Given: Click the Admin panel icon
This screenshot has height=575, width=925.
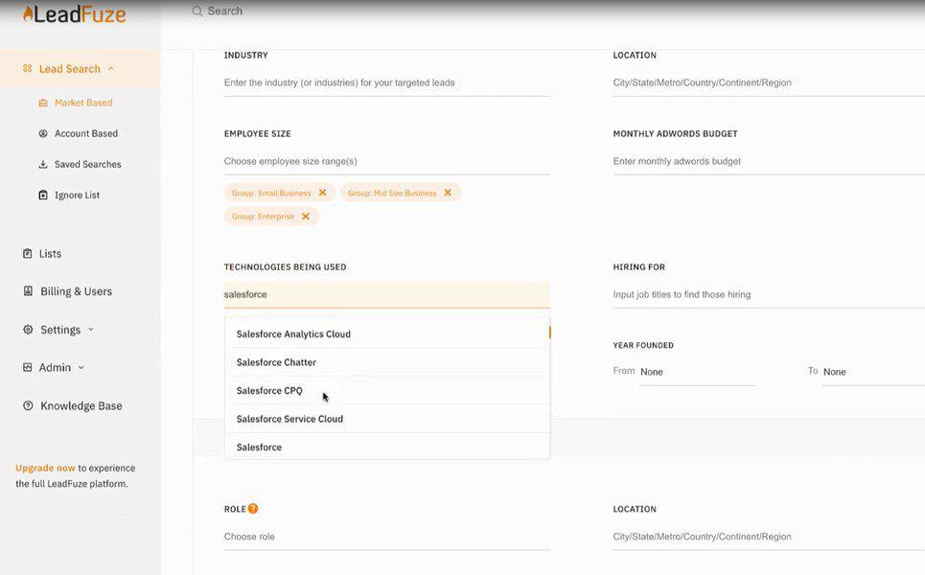Looking at the screenshot, I should click(x=27, y=367).
